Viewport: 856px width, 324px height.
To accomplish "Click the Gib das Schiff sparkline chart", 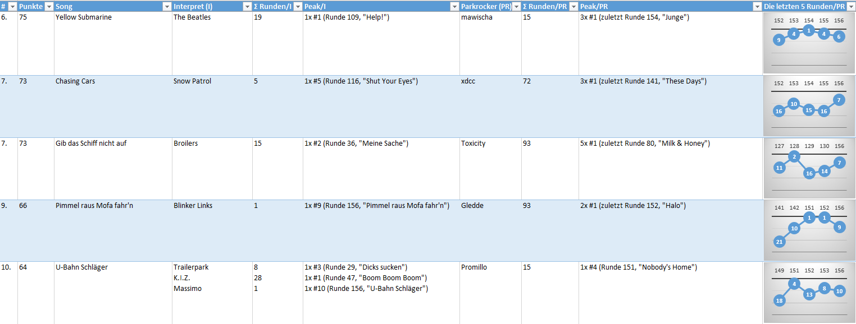I will point(808,169).
